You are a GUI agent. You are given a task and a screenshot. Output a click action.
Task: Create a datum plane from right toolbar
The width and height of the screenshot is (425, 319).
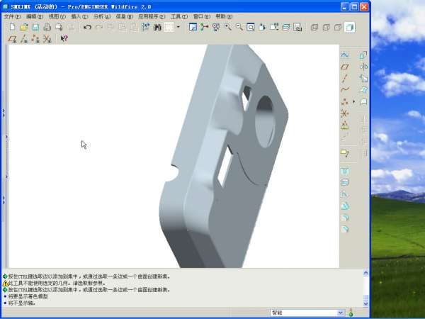tap(345, 67)
